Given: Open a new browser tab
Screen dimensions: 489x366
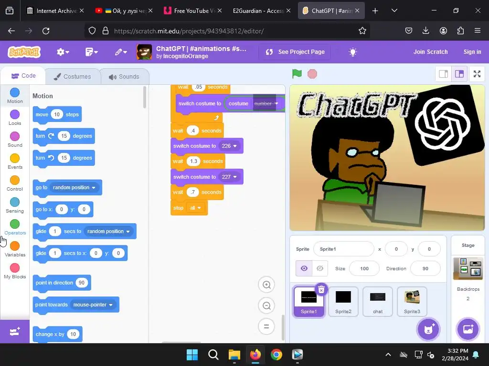Looking at the screenshot, I should click(375, 10).
